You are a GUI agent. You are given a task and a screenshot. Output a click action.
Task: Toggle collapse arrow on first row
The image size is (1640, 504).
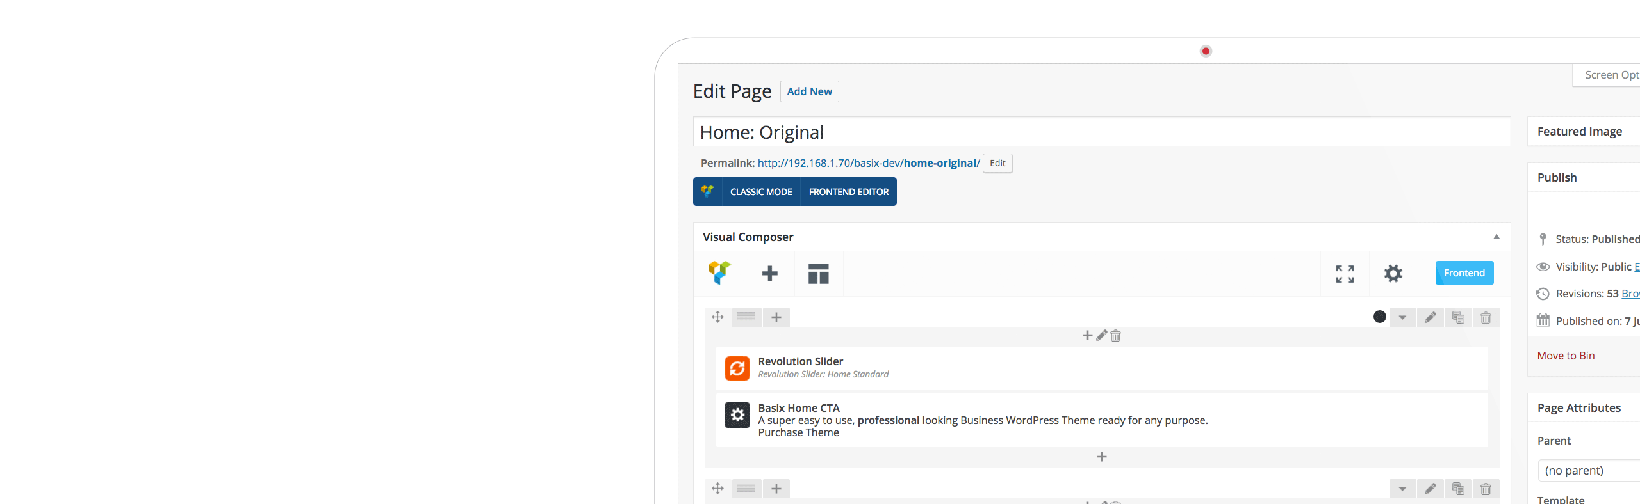pyautogui.click(x=1402, y=317)
